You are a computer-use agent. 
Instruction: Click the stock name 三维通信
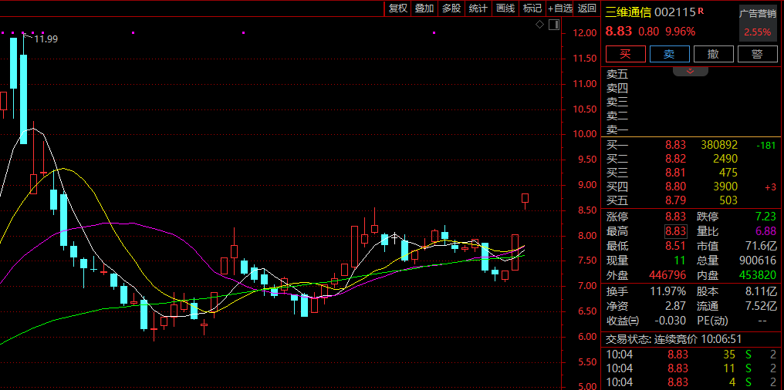coord(628,12)
